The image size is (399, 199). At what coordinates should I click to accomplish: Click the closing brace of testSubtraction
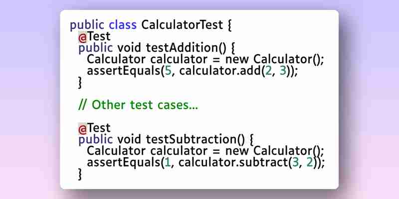point(80,174)
